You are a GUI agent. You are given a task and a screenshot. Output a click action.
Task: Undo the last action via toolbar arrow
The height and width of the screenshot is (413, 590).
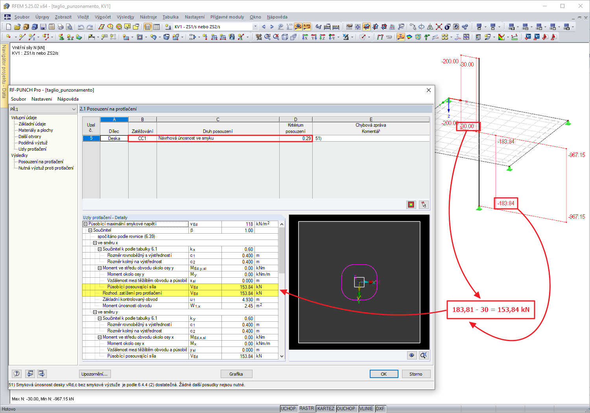tap(81, 27)
